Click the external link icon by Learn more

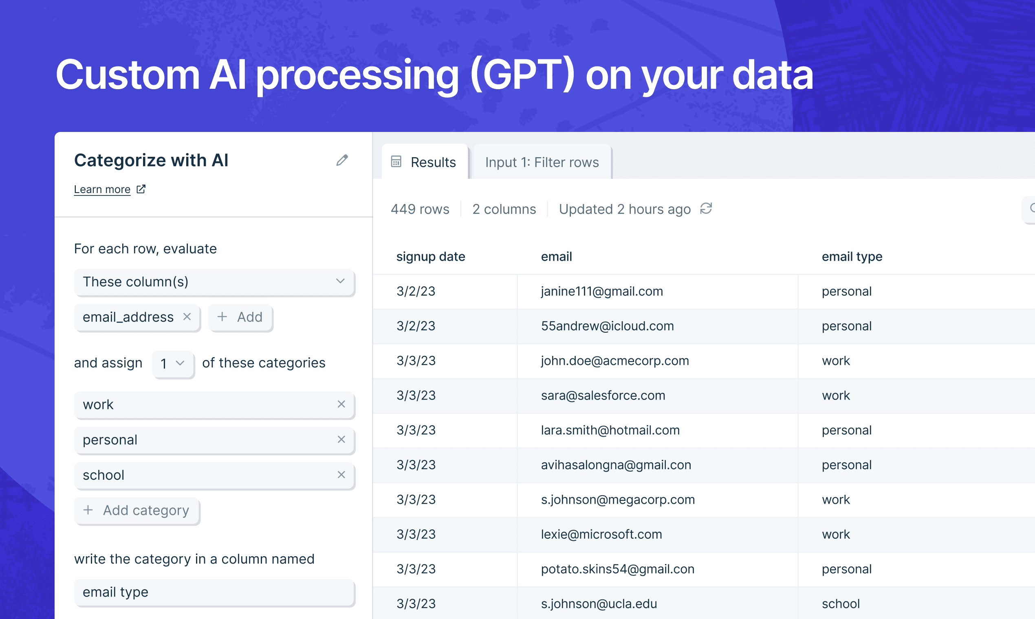tap(141, 189)
